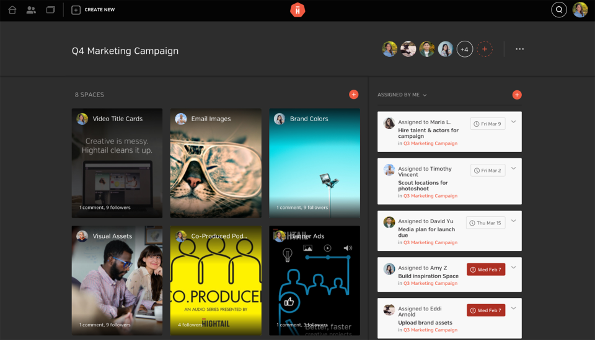Open the Visual Assets space

tap(117, 281)
